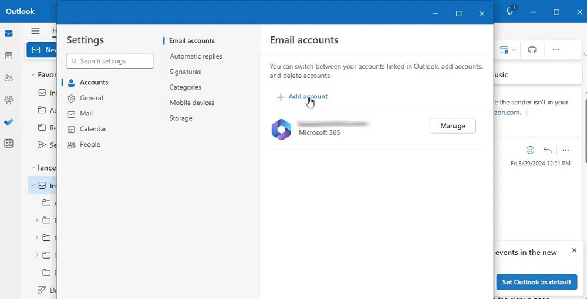Click the reply arrow icon

548,150
